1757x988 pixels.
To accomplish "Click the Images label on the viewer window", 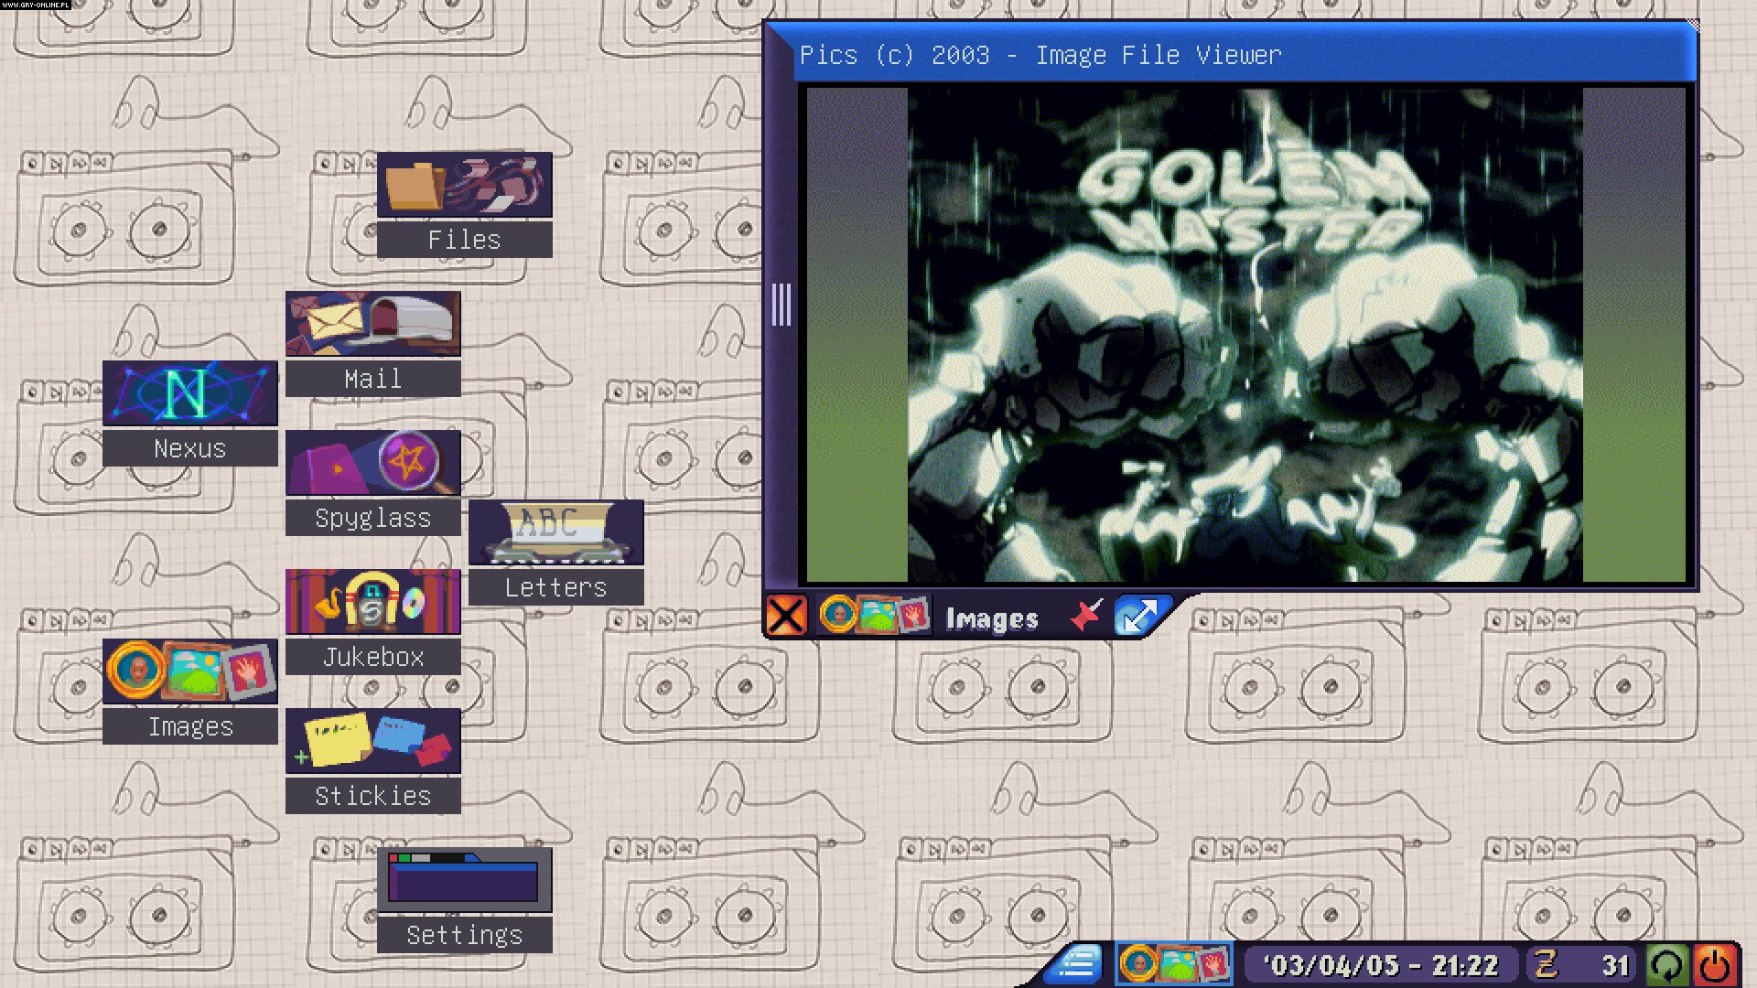I will click(991, 619).
